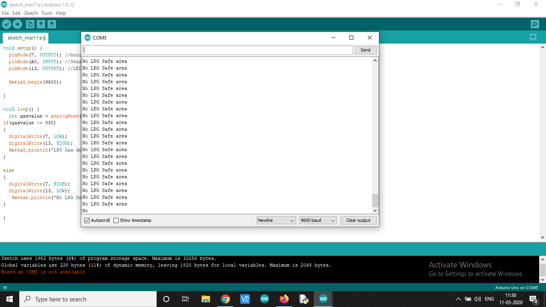Click the 'digitalWrite(13, LOW);' code line
The height and width of the screenshot is (307, 546).
39,191
